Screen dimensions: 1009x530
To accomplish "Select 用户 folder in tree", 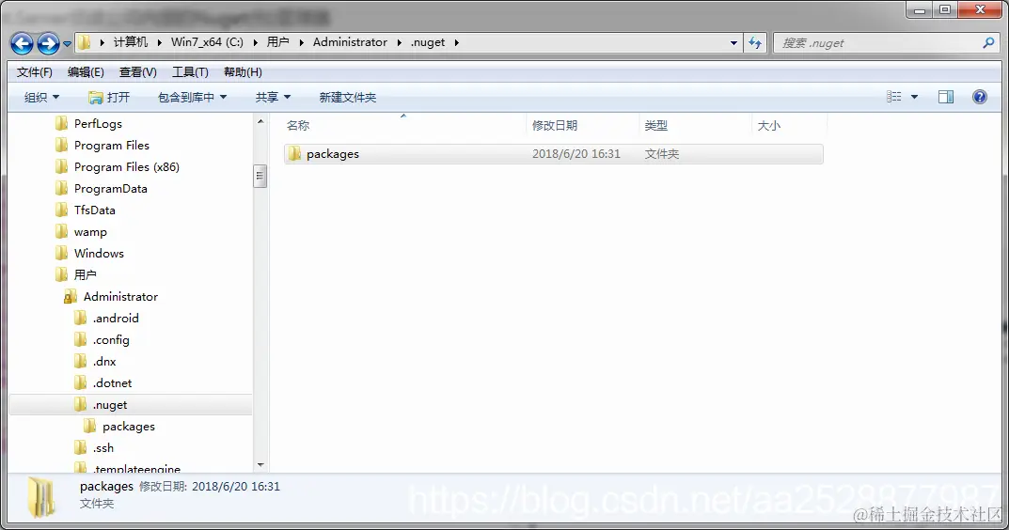I will click(85, 275).
